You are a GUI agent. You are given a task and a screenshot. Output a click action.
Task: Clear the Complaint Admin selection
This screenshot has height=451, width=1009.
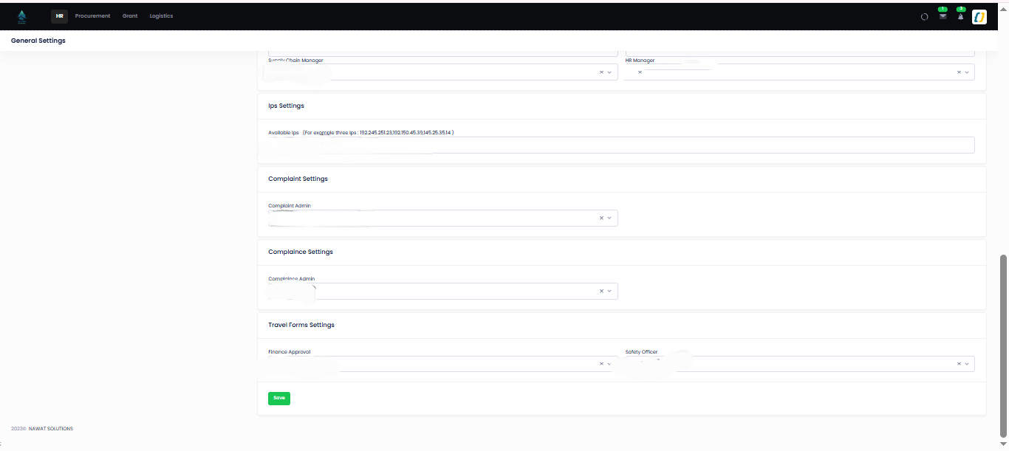[x=601, y=218]
